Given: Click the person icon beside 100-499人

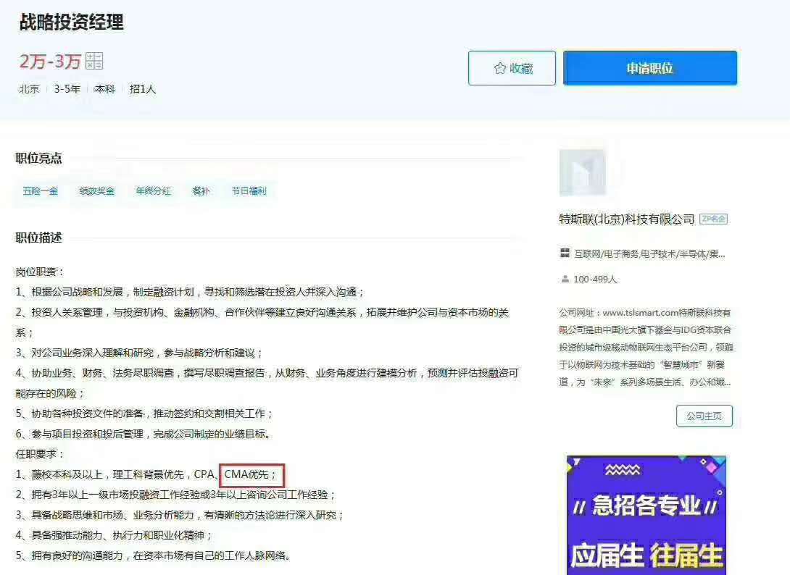Looking at the screenshot, I should coord(564,278).
